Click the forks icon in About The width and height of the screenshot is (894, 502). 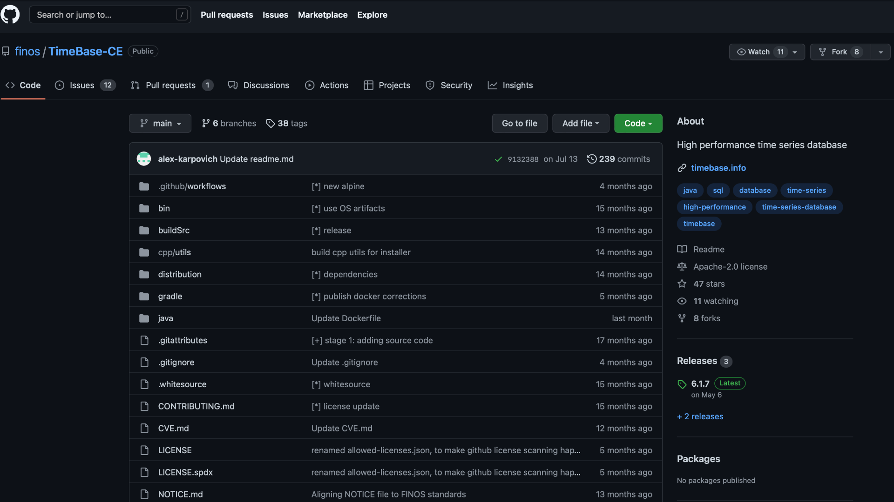682,318
